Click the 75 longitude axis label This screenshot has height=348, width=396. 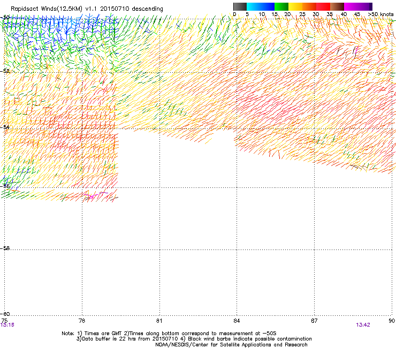tap(4, 321)
